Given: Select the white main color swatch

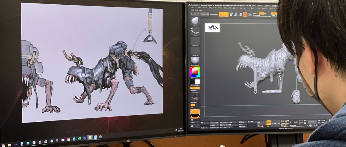Looking at the screenshot, I should coord(197,82).
